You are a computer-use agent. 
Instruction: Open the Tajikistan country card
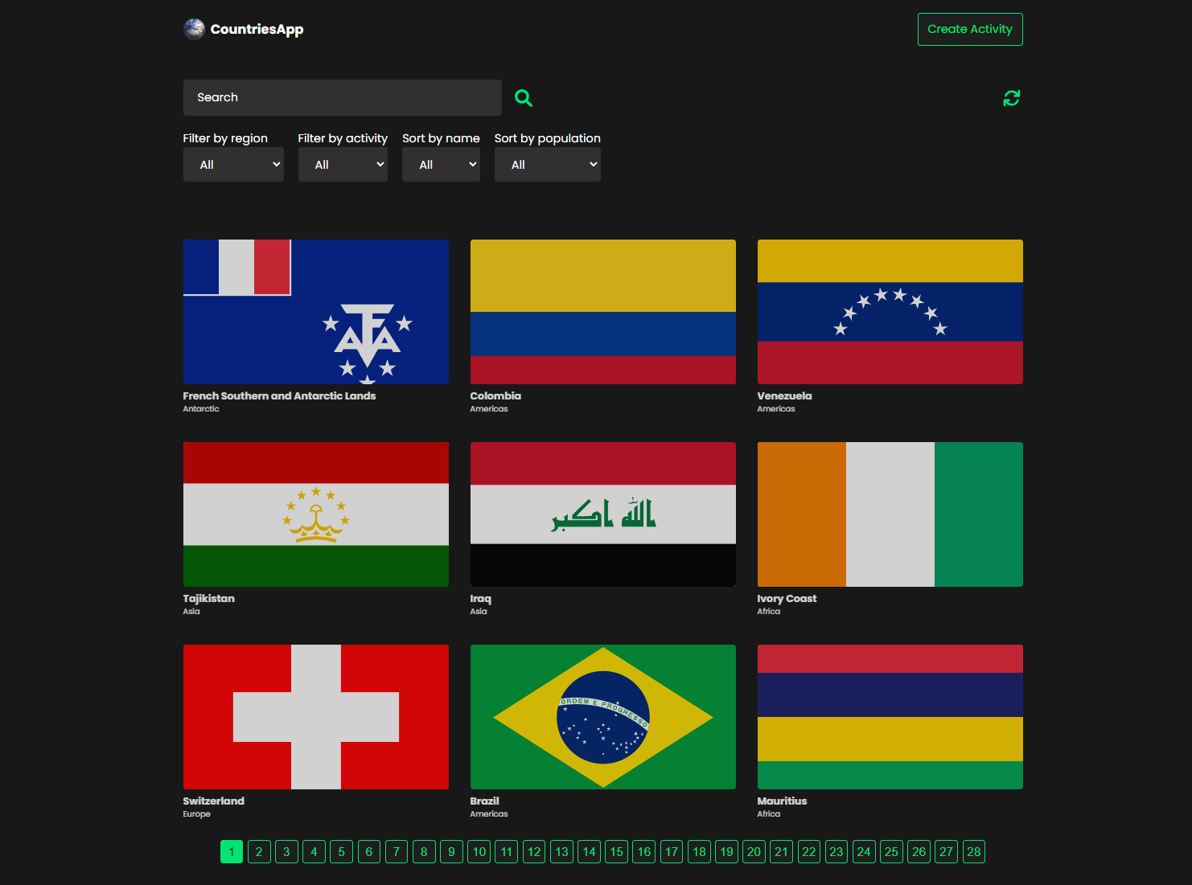(315, 514)
